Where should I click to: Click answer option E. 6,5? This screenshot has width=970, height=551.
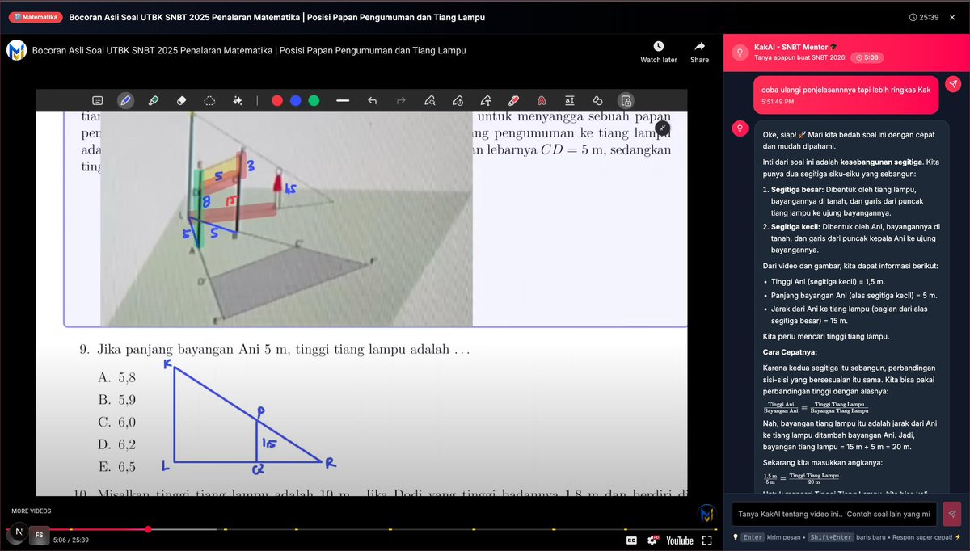tap(117, 467)
